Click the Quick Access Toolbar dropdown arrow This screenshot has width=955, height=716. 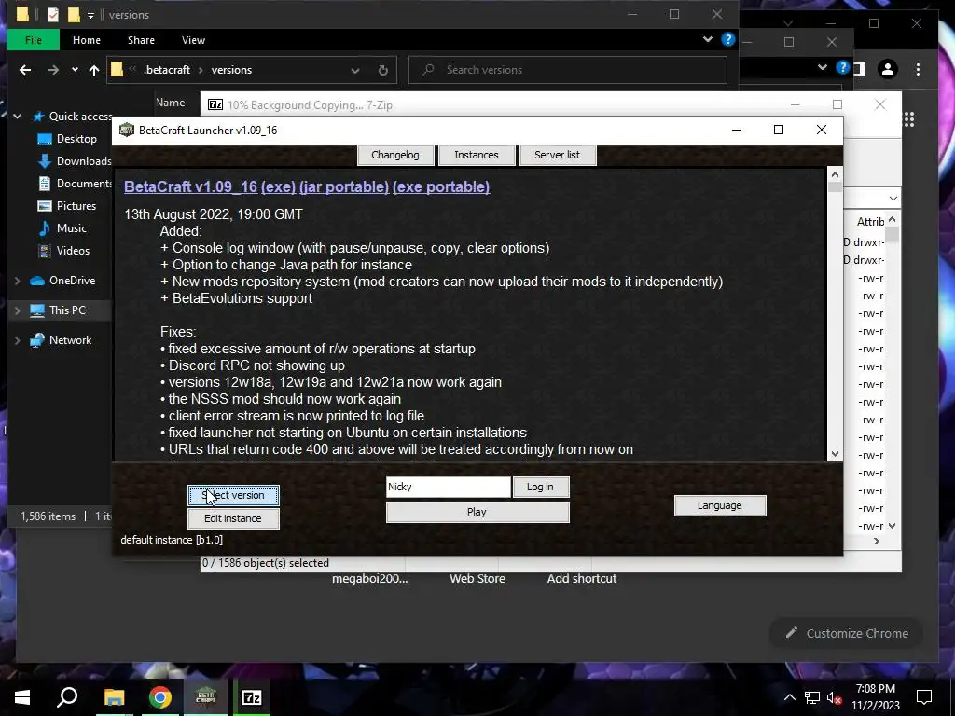(x=90, y=15)
